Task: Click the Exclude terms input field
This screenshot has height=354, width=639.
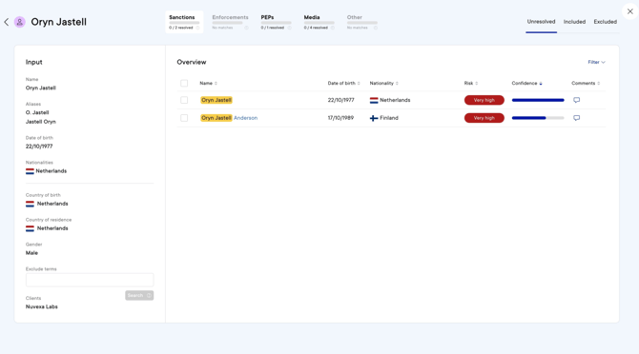Action: [90, 280]
